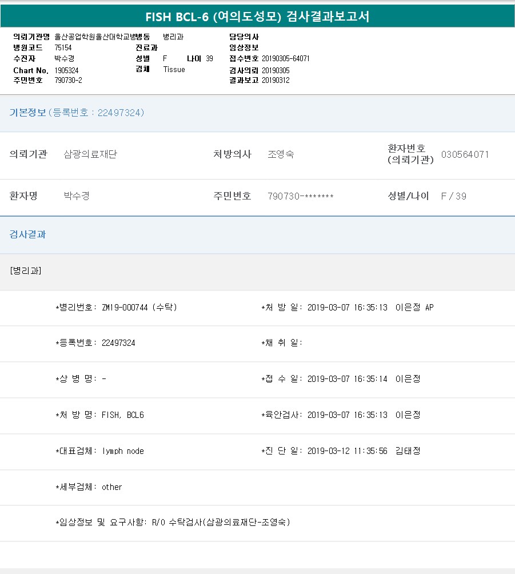Click 검사의뢰 date 20190305

[276, 70]
